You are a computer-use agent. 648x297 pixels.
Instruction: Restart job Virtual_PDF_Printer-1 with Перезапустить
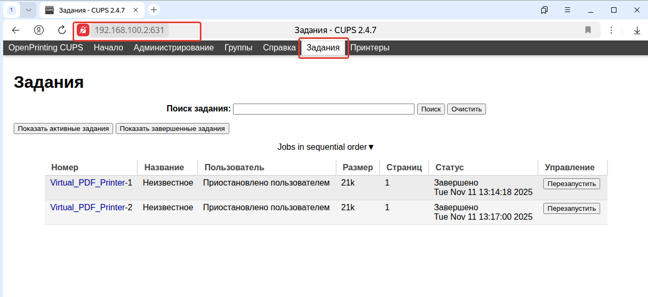pyautogui.click(x=571, y=184)
